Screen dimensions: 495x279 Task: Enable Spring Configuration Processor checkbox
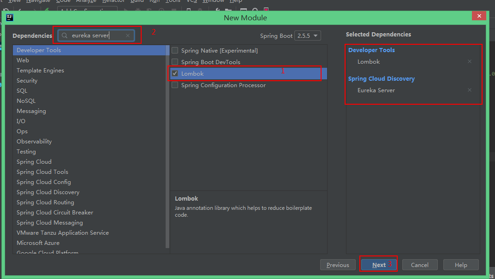coord(175,85)
